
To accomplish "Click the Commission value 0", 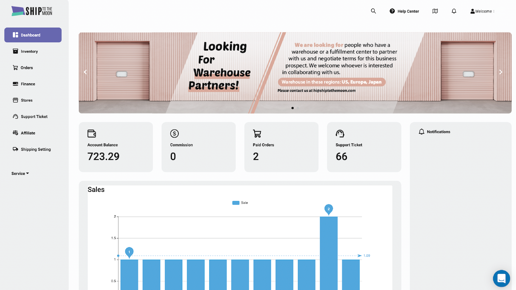I will pyautogui.click(x=173, y=157).
